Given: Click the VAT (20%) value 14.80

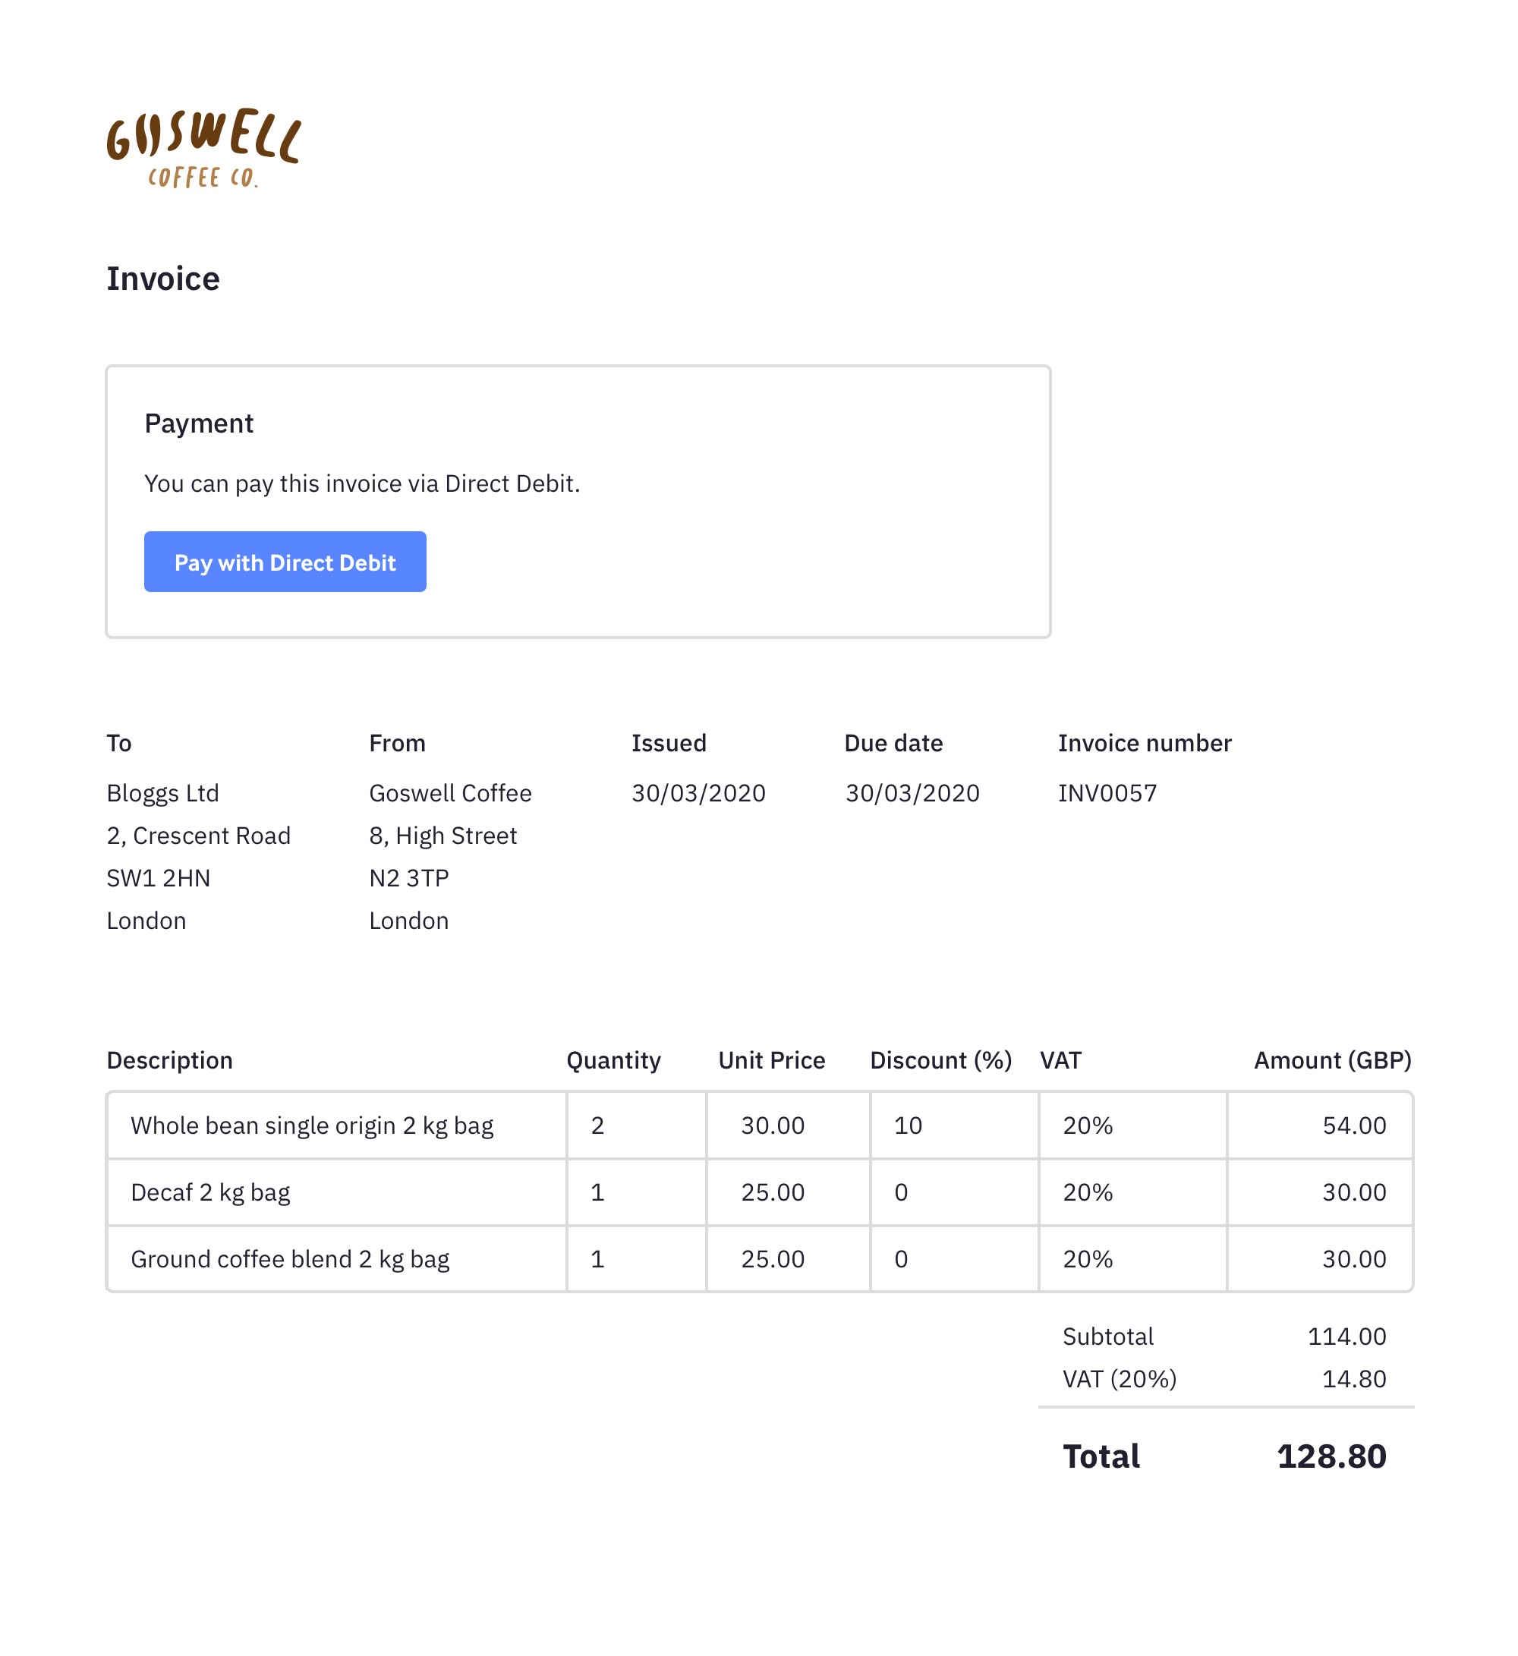Looking at the screenshot, I should pos(1354,1379).
